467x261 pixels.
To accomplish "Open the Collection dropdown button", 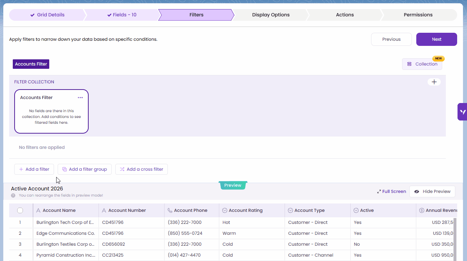I will click(x=422, y=64).
